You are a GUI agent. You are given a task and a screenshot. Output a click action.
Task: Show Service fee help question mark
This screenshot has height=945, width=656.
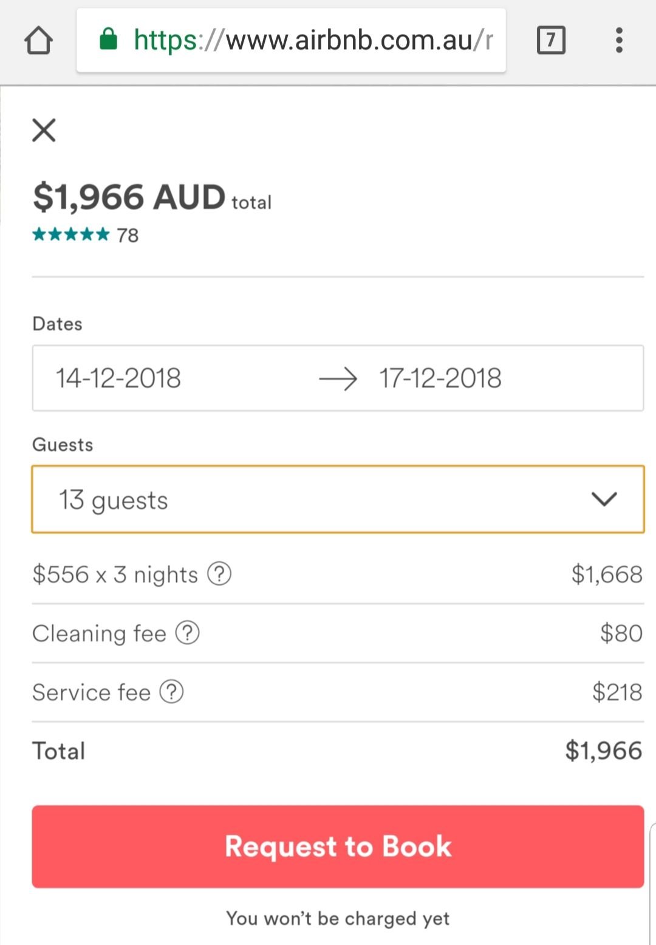tap(171, 691)
